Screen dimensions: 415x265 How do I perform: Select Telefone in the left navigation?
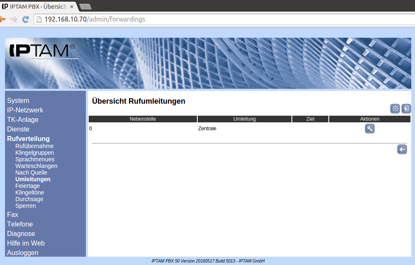pos(20,224)
